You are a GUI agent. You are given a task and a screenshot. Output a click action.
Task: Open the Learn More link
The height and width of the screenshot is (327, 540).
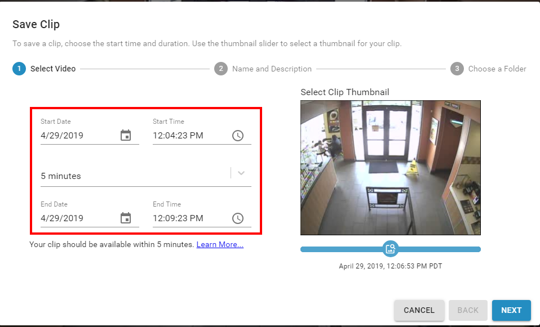point(220,244)
